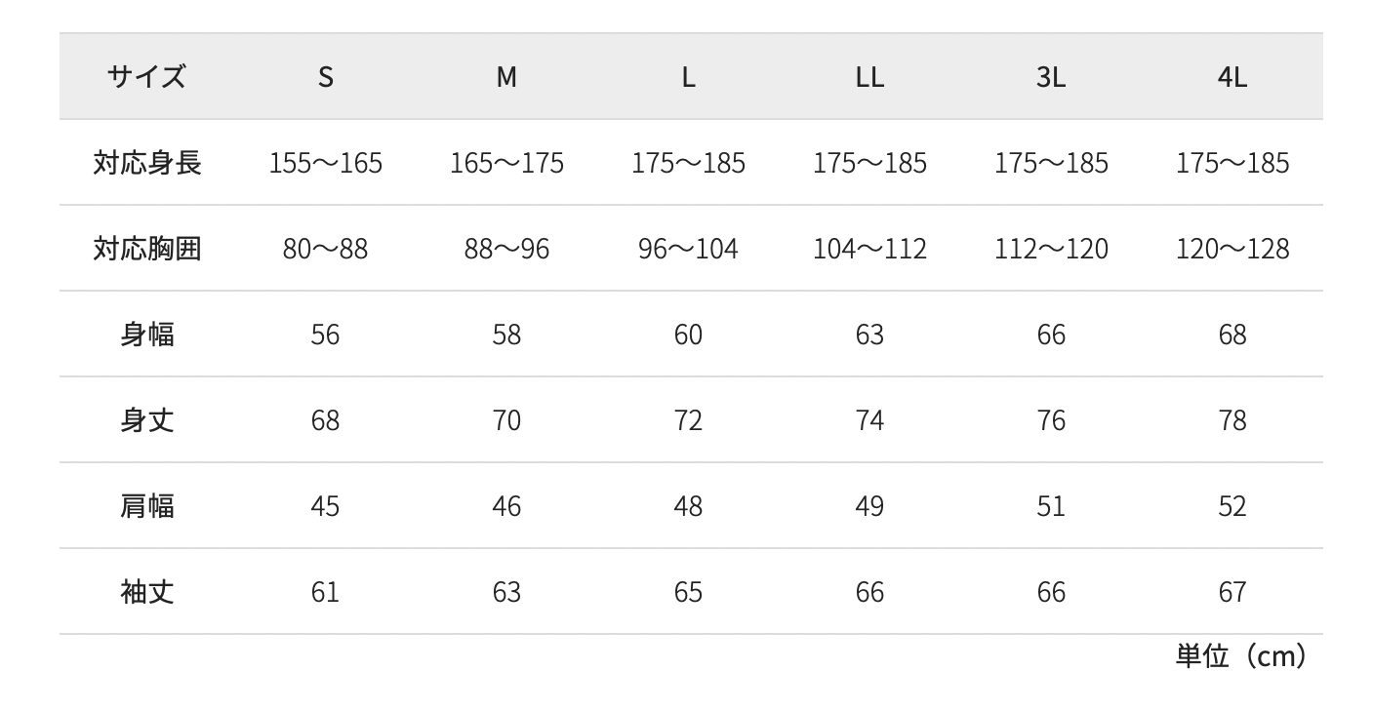Click the 96〜104 chest cell

(688, 249)
